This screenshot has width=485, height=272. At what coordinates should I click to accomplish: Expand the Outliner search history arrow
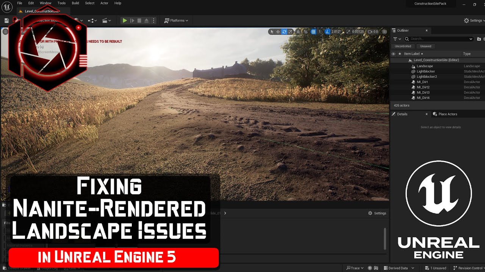(471, 39)
